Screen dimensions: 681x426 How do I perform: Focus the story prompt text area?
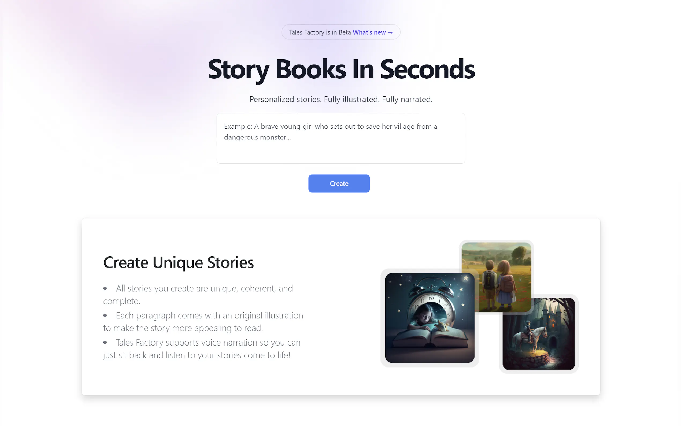[341, 138]
